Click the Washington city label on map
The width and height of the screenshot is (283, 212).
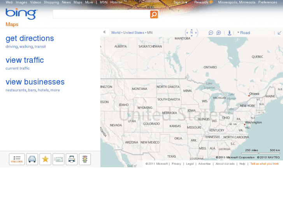(253, 122)
